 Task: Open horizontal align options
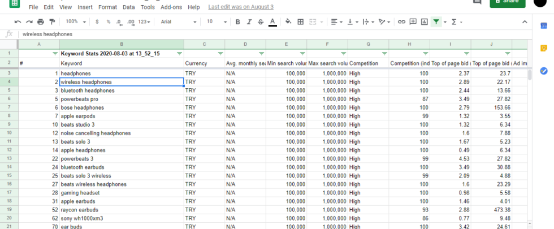[x=337, y=22]
